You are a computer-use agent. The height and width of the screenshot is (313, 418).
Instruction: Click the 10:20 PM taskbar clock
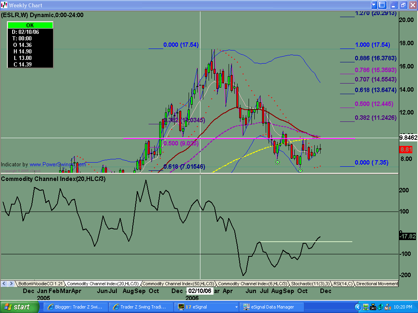pyautogui.click(x=403, y=307)
